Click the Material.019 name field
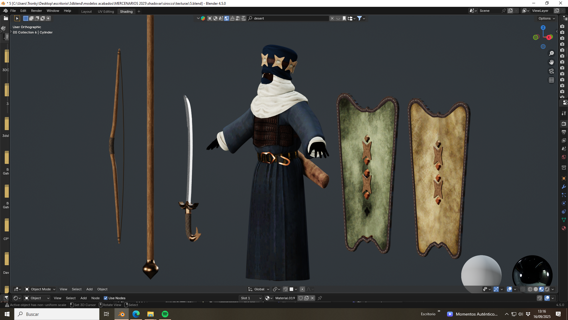This screenshot has height=320, width=568. point(285,298)
